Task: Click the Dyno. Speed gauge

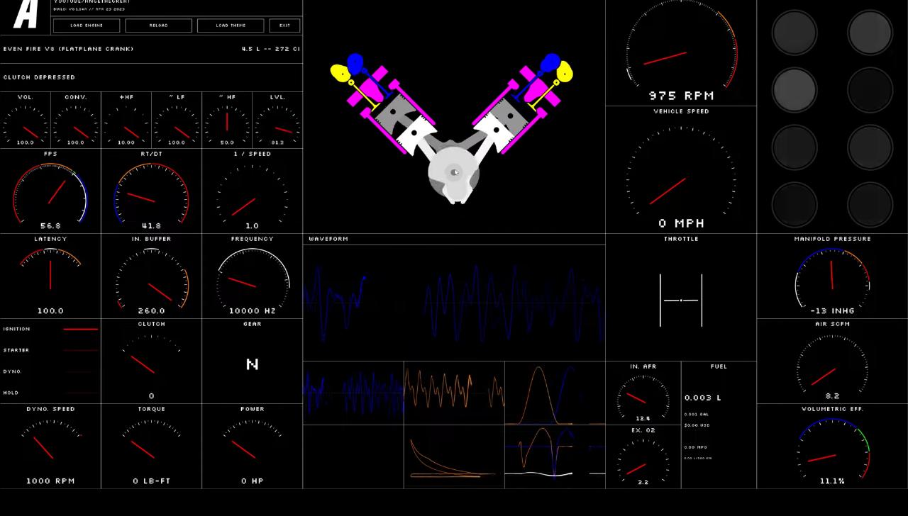Action: tap(50, 446)
